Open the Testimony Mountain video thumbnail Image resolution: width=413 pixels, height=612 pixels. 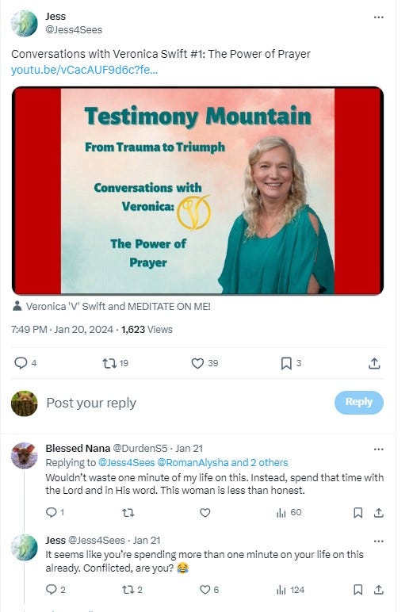coord(197,190)
